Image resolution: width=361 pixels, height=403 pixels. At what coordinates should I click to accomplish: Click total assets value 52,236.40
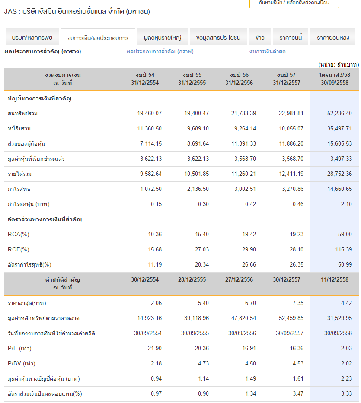pos(339,113)
